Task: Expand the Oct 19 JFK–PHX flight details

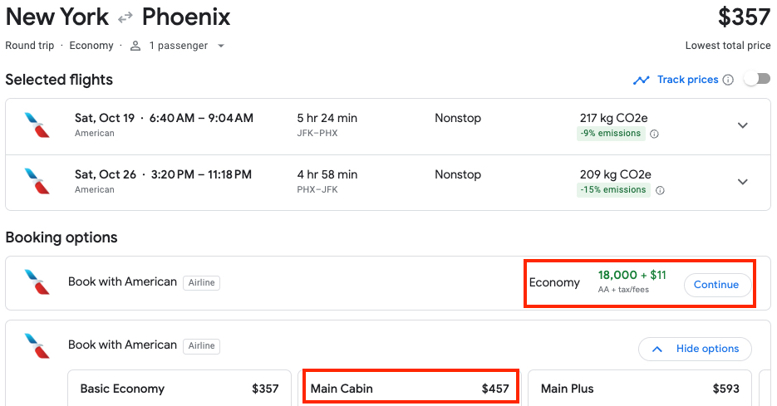Action: coord(743,125)
